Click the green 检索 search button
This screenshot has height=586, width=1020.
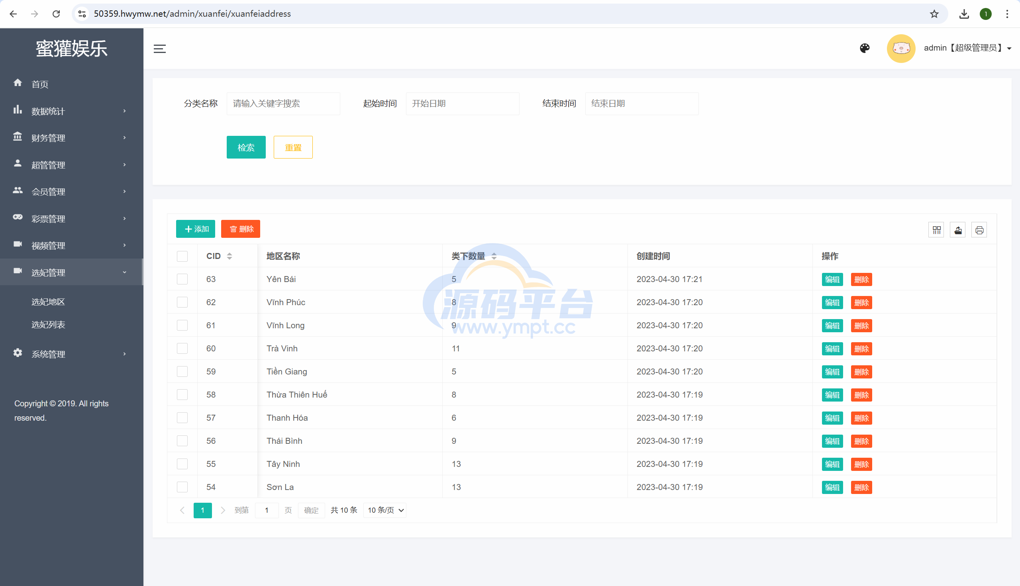[x=246, y=147]
